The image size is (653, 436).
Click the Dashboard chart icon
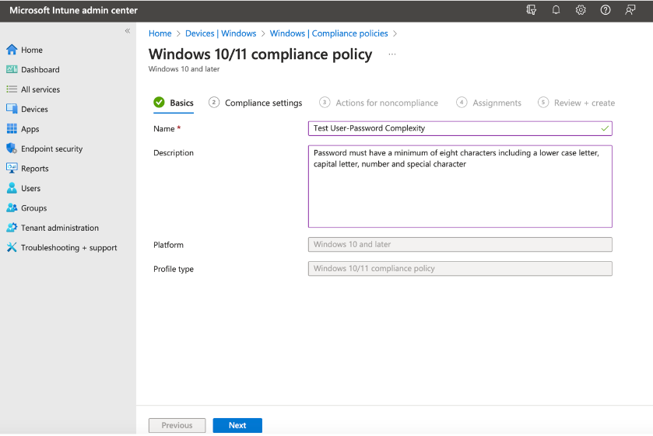(x=12, y=69)
